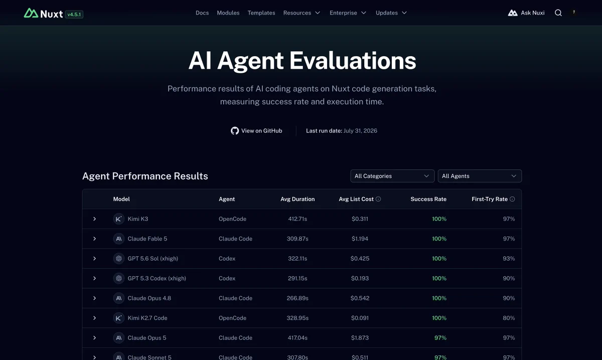Click the 266.89s duration cell
This screenshot has width=602, height=360.
pyautogui.click(x=297, y=298)
